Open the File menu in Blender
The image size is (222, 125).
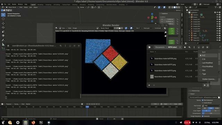coord(5,5)
